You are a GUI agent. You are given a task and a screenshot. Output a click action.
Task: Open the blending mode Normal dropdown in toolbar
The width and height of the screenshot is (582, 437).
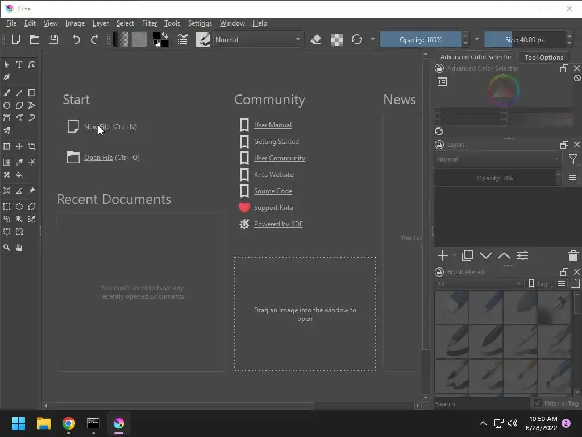coord(257,39)
